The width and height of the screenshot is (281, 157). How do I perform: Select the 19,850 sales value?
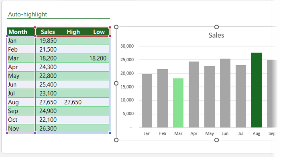tap(48, 41)
